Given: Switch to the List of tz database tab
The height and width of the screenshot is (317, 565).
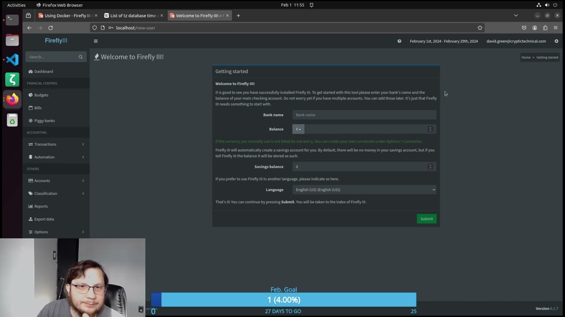Looking at the screenshot, I should coord(133,15).
